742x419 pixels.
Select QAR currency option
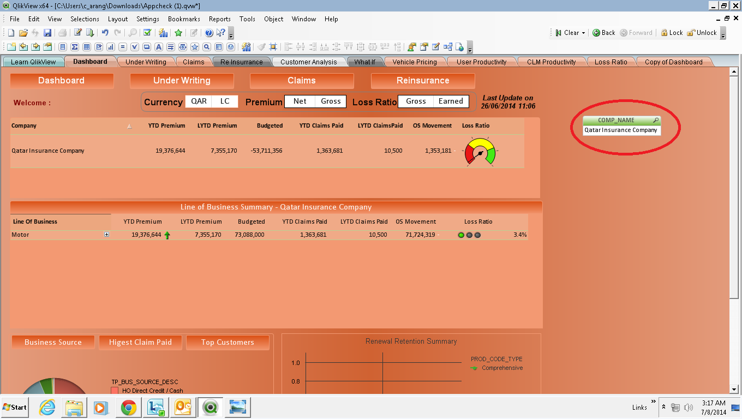point(199,101)
